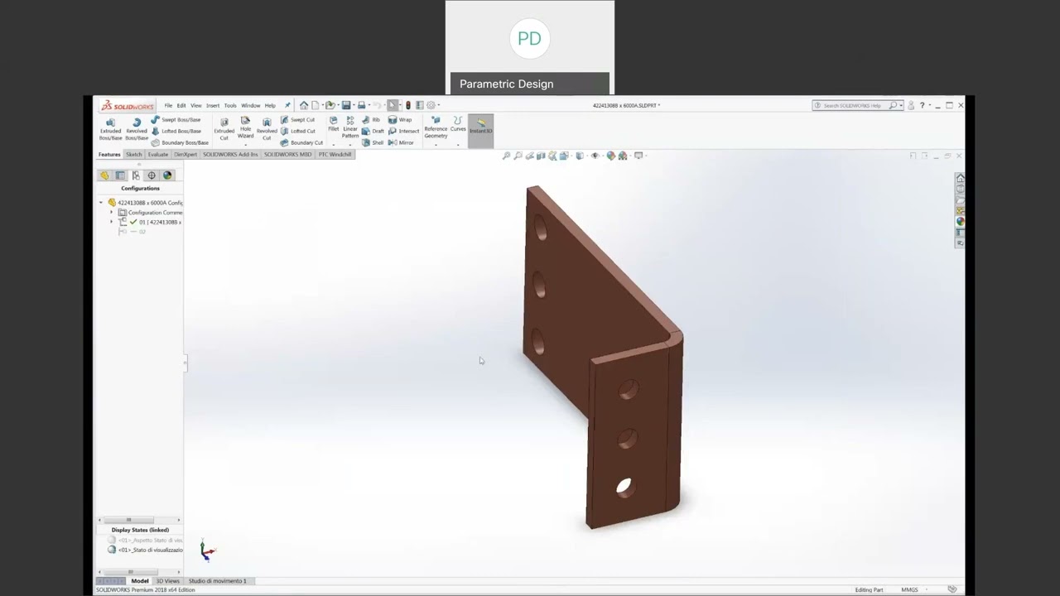1060x596 pixels.
Task: Click the Zoom to Fit icon
Action: click(x=506, y=156)
